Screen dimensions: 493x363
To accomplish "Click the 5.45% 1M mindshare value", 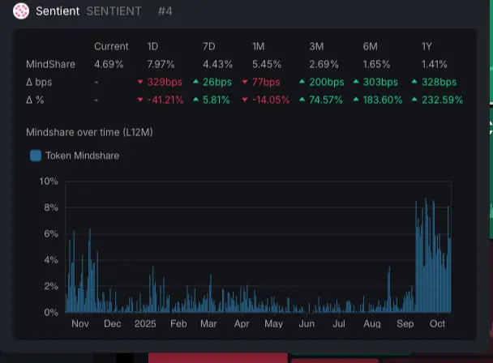I will [x=267, y=65].
